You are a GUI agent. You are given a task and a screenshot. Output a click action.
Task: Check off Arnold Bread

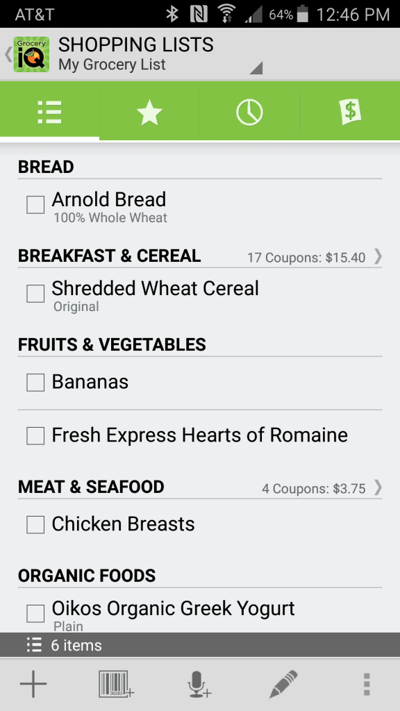tap(35, 205)
